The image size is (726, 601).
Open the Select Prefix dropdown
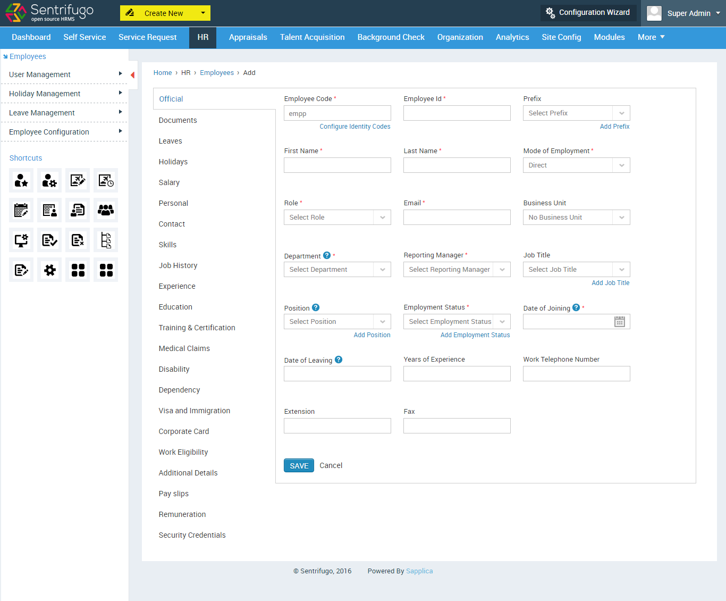pos(577,113)
